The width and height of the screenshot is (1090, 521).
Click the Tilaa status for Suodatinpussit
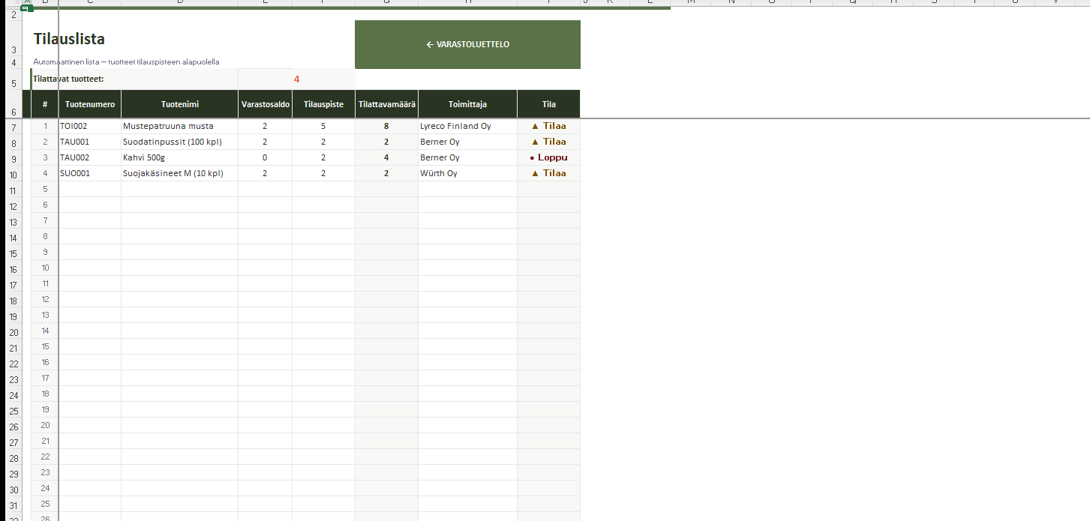coord(548,142)
